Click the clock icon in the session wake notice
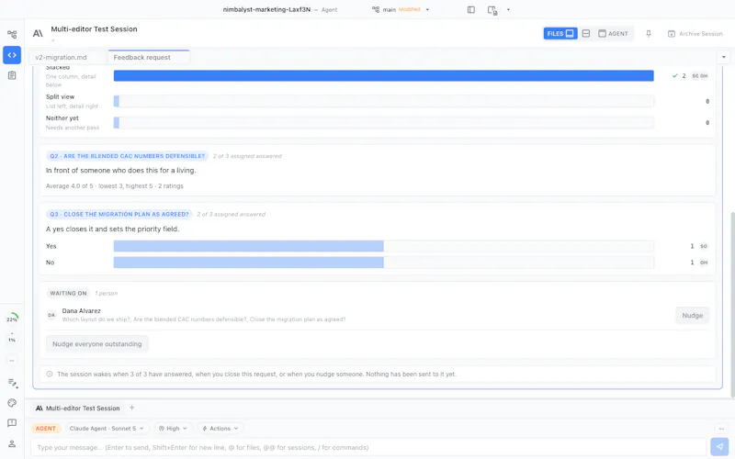 point(50,374)
